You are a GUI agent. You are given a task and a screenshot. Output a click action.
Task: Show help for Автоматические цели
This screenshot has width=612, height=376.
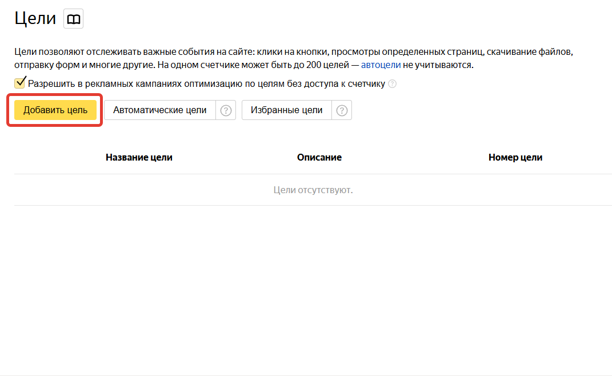click(x=226, y=110)
